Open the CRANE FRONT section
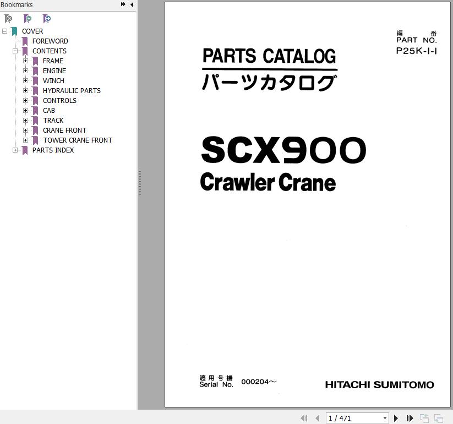This screenshot has width=453, height=424. (x=65, y=131)
